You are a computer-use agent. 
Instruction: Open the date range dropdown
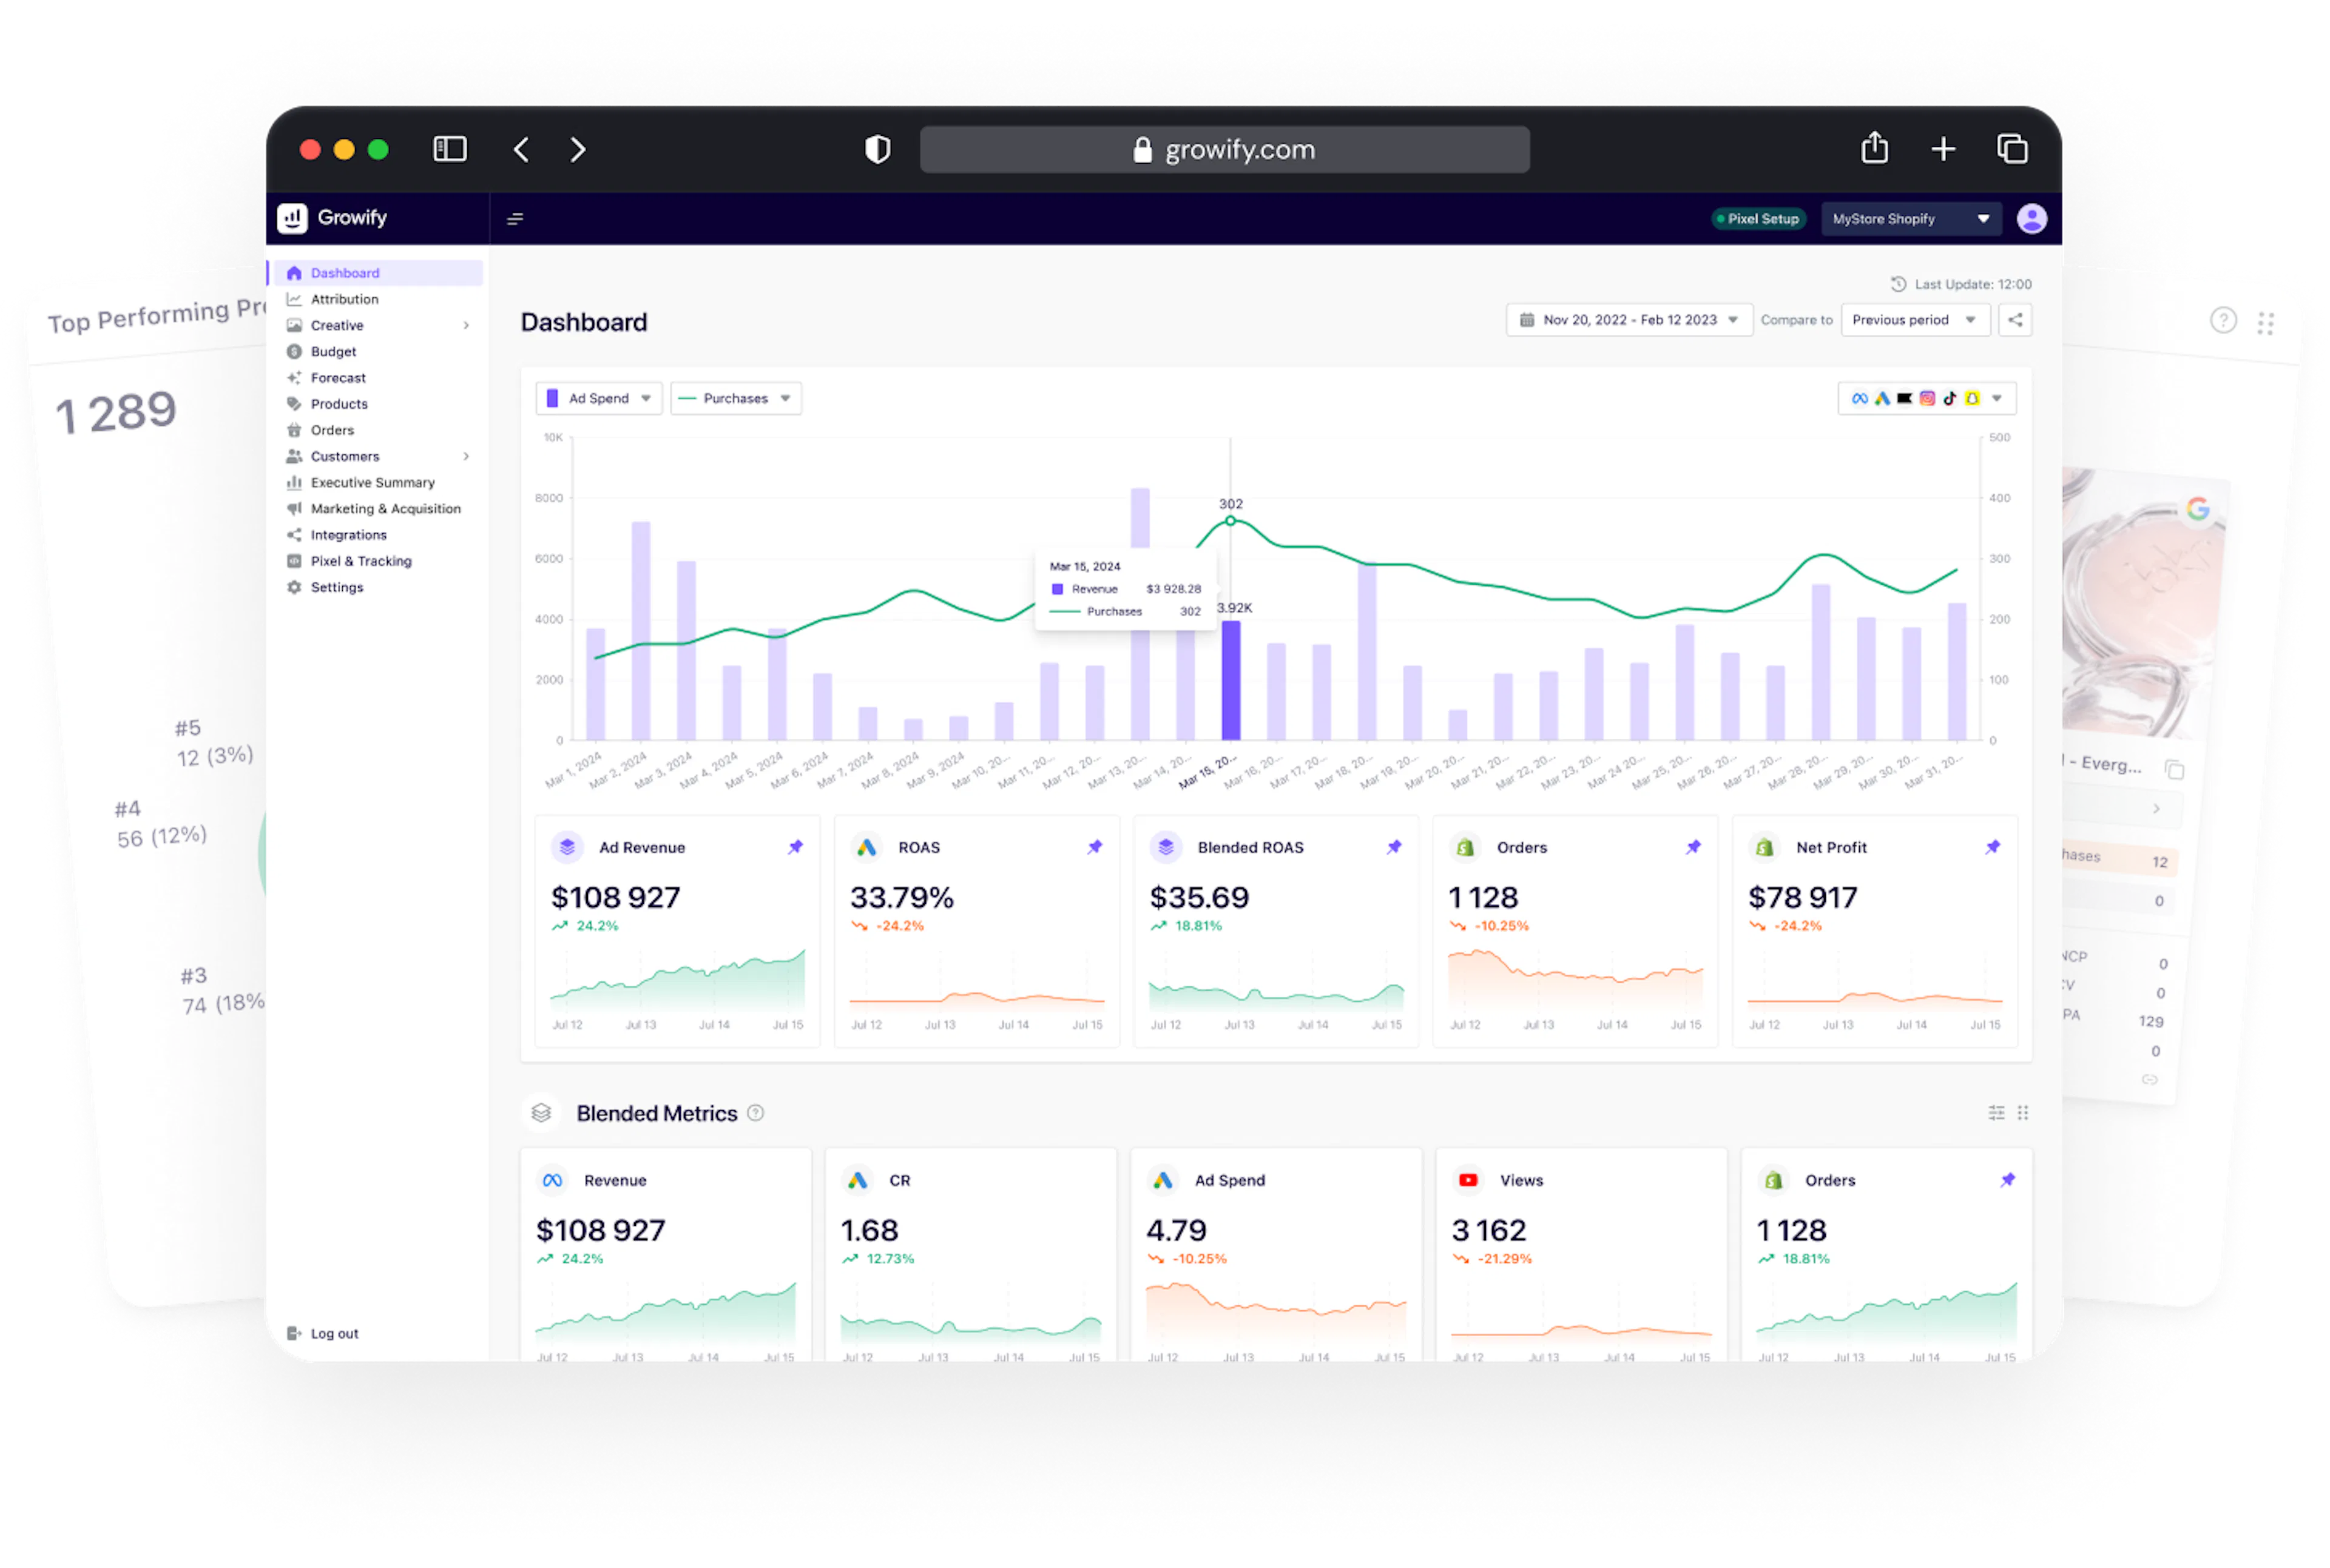coord(1629,320)
